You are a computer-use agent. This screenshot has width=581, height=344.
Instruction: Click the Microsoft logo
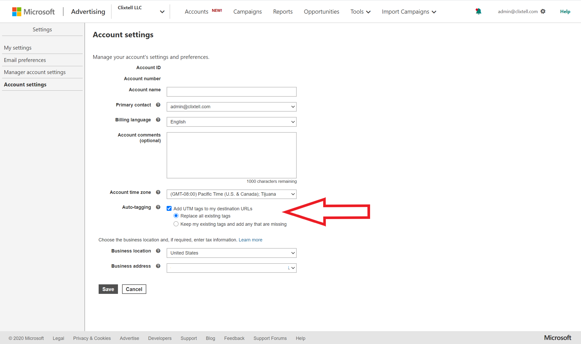tap(33, 12)
